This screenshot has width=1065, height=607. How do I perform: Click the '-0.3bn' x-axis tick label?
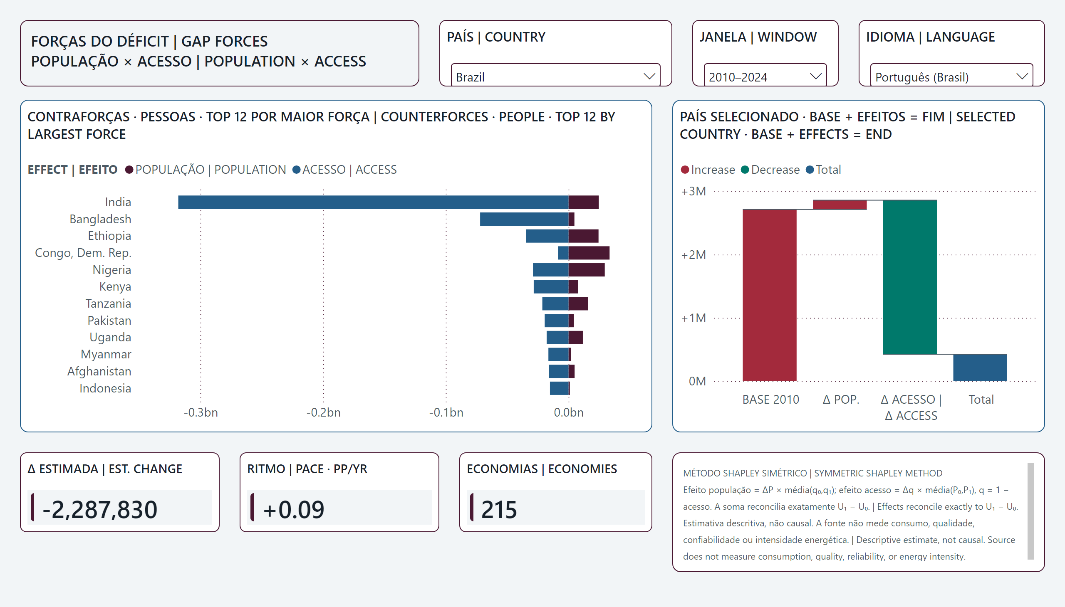pyautogui.click(x=201, y=412)
